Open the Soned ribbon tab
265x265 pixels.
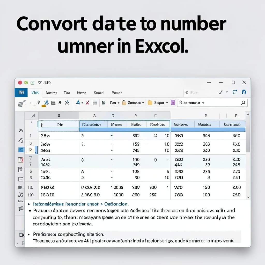tap(99, 93)
